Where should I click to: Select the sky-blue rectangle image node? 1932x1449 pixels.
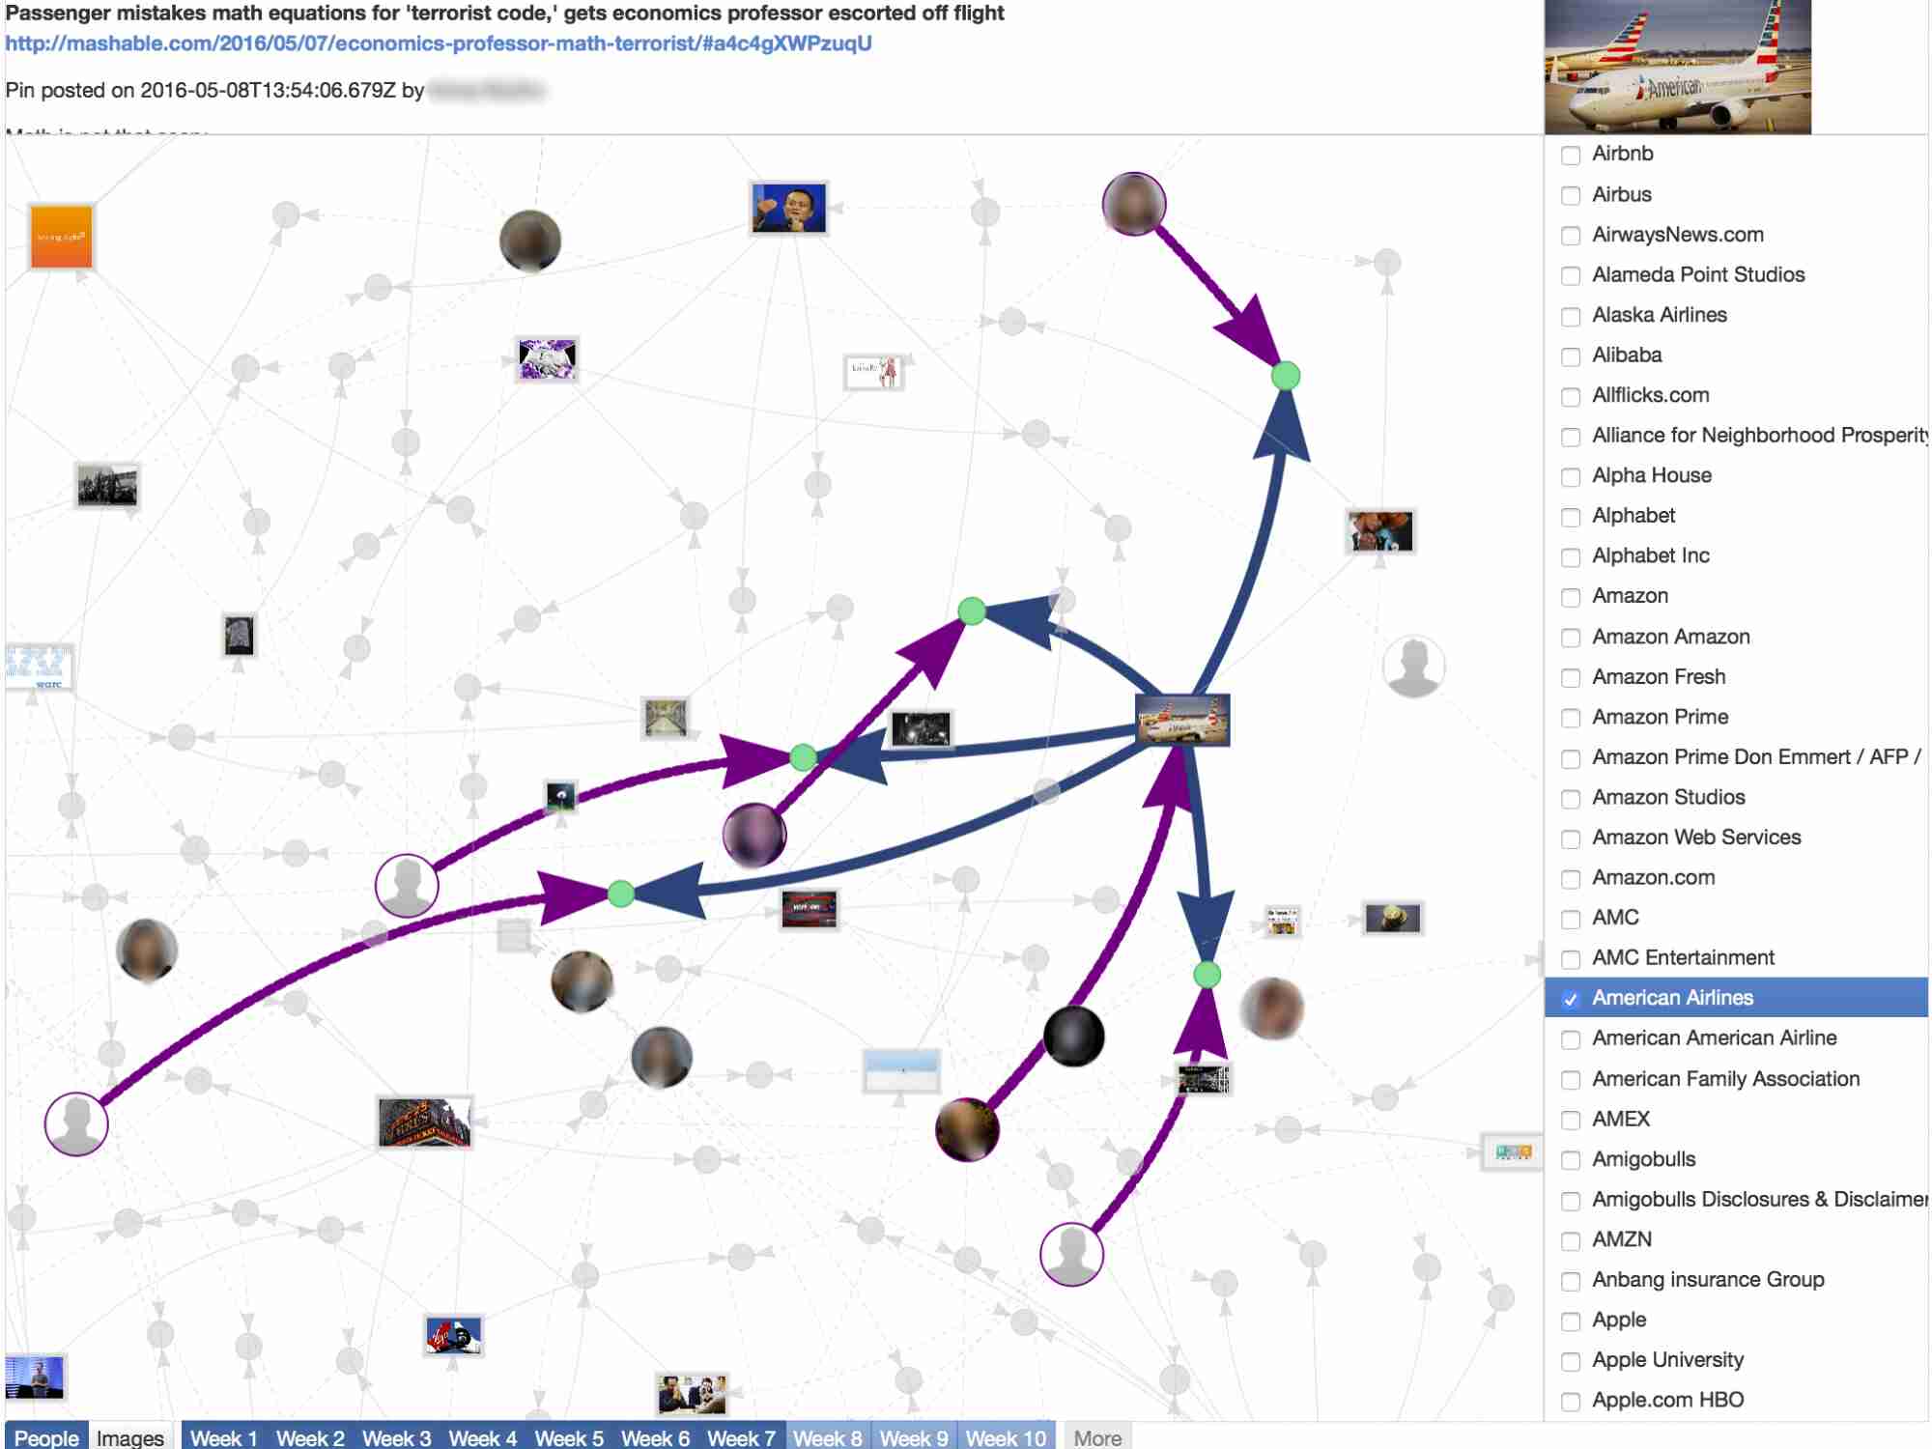pos(900,1070)
